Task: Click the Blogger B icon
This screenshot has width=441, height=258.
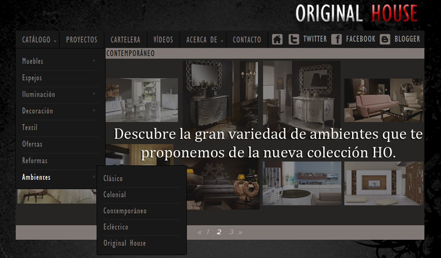Action: point(385,39)
